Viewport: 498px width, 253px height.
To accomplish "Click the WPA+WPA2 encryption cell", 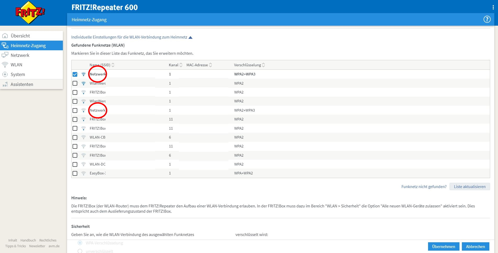I will (243, 173).
